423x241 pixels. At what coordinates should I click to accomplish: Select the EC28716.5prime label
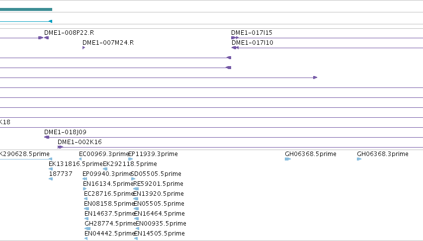(109, 194)
